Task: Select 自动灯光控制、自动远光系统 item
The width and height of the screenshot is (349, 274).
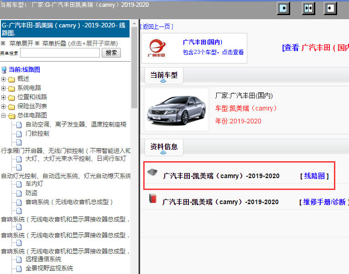Action: [x=66, y=176]
